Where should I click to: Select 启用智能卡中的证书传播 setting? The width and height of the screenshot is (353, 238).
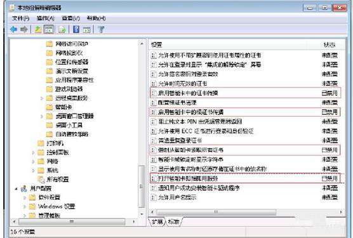245,93
